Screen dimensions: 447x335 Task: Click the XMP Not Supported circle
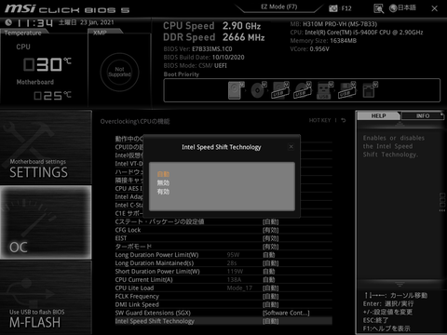pyautogui.click(x=119, y=72)
